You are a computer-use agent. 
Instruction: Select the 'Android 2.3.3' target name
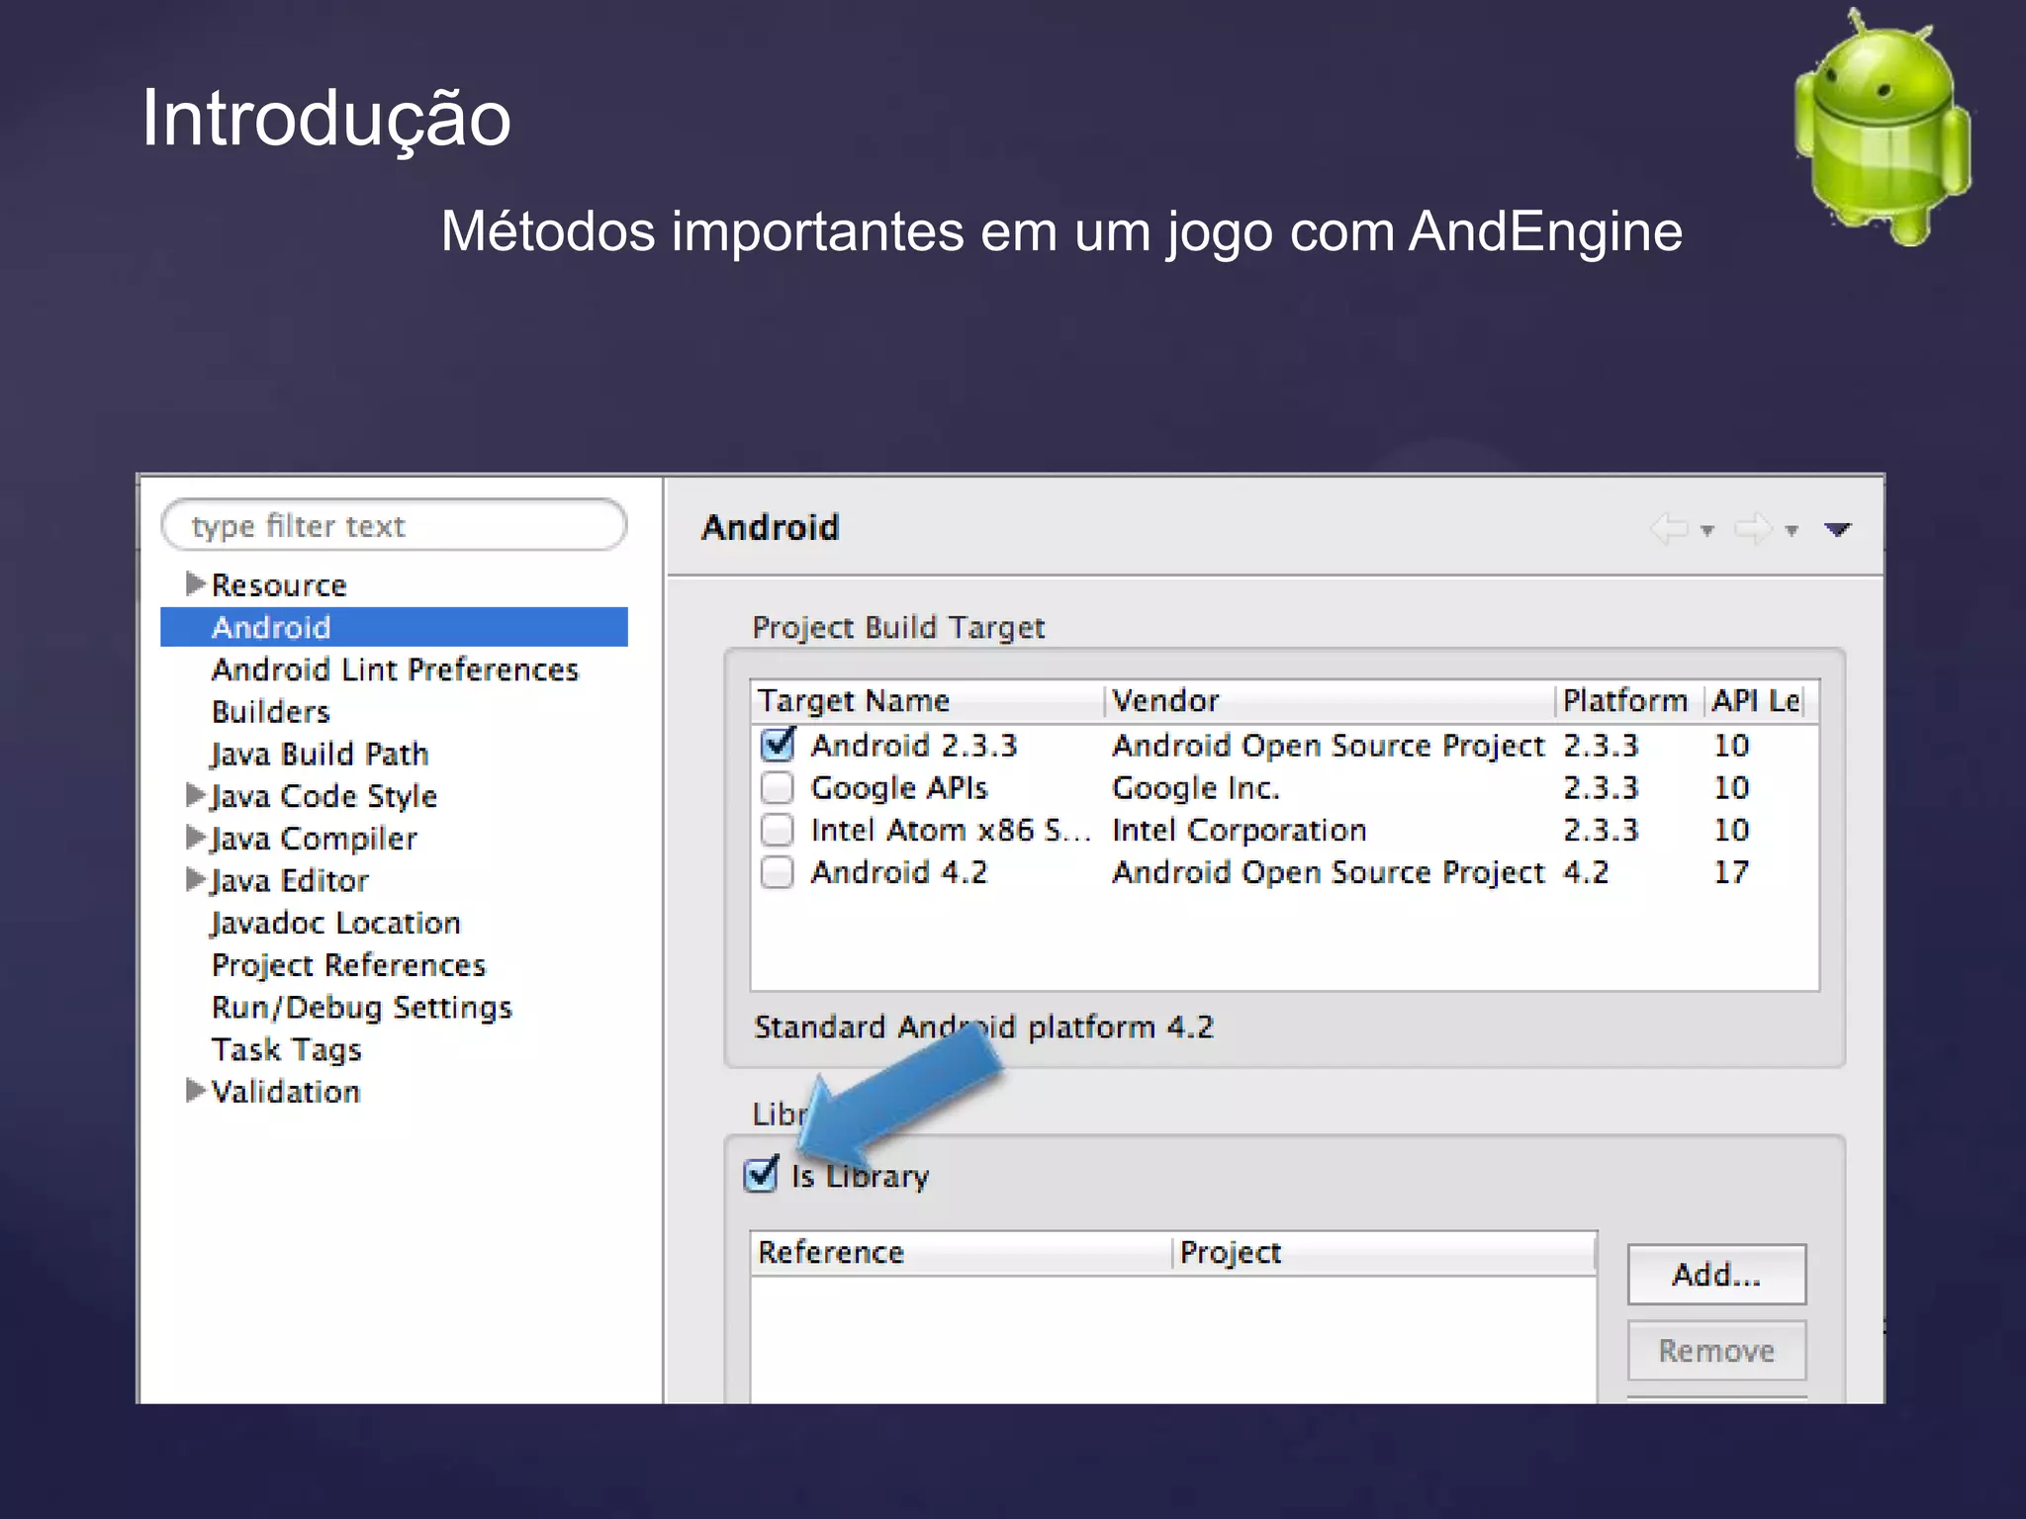click(x=913, y=746)
